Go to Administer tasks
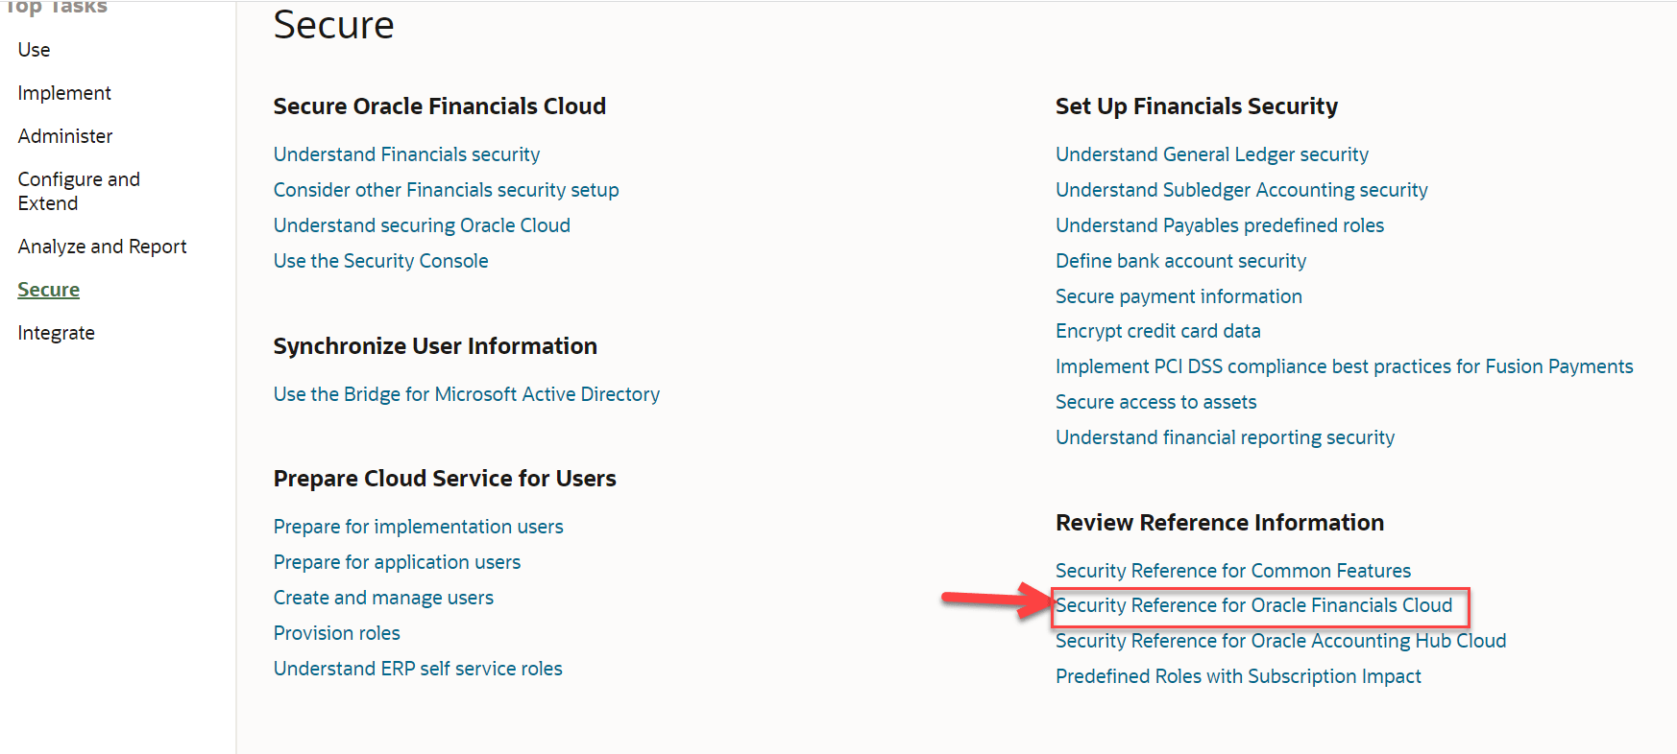The height and width of the screenshot is (754, 1677). coord(65,136)
